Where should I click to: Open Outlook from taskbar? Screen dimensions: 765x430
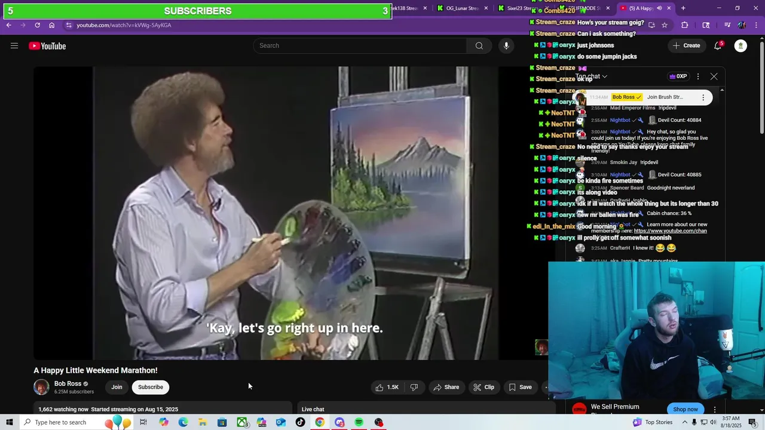pos(281,422)
